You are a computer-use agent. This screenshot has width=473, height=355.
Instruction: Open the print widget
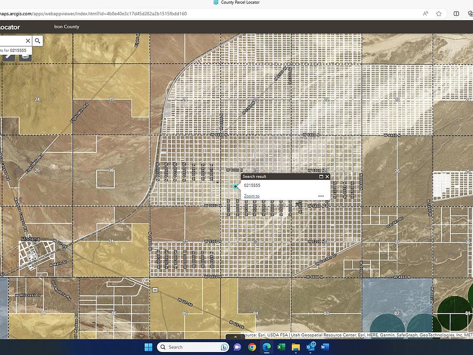click(25, 56)
